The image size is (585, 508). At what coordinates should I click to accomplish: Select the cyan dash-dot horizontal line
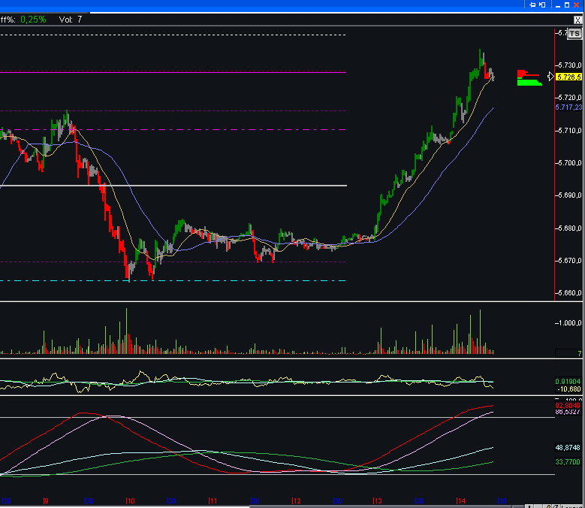tap(173, 281)
